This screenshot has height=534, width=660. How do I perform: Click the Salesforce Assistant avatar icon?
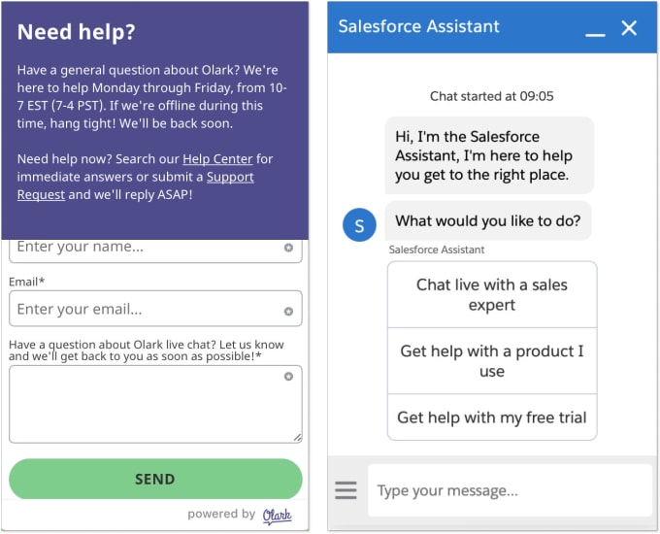tap(359, 226)
